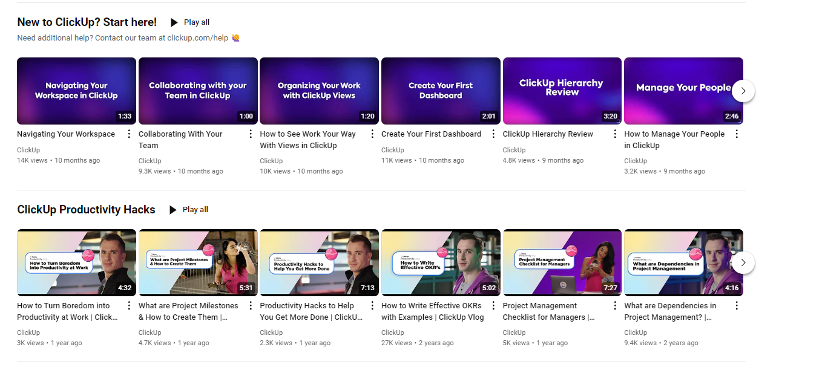This screenshot has width=825, height=373.
Task: Open New to ClickUp? Start here! playlist title
Action: (x=87, y=22)
